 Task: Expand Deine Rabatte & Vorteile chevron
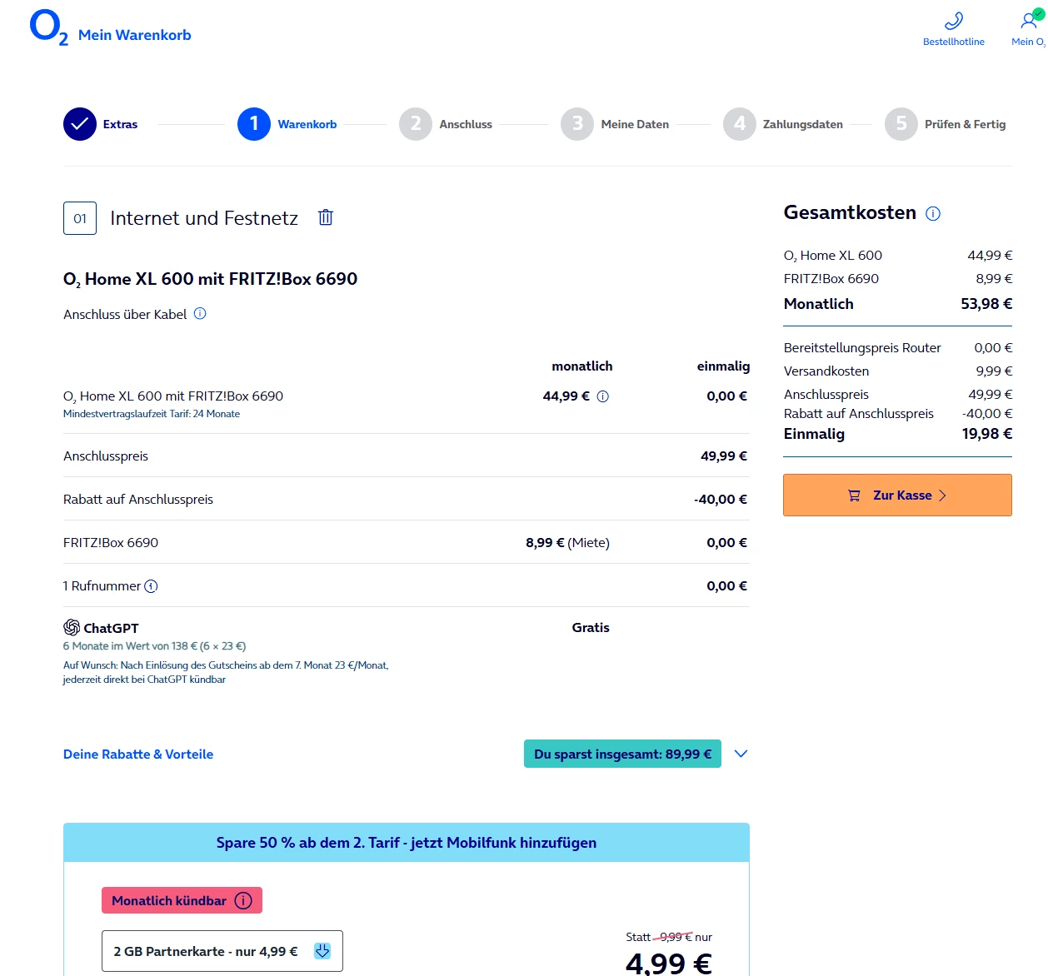(x=741, y=754)
